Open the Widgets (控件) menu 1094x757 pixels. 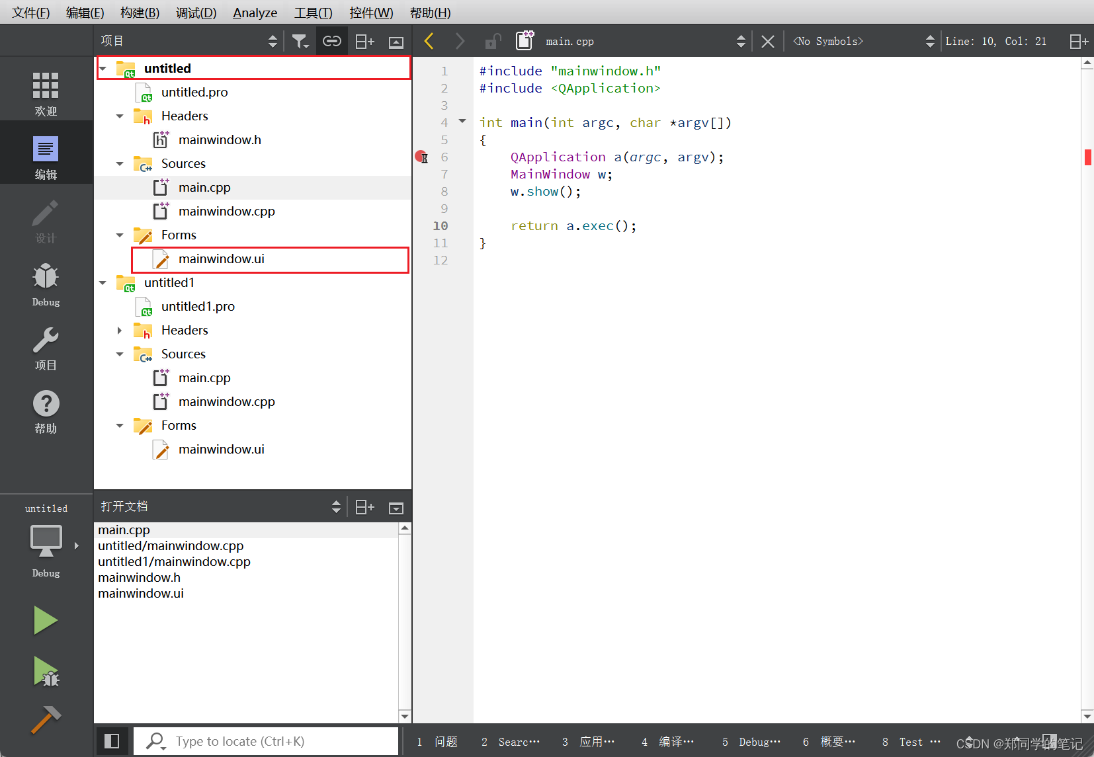coord(371,13)
